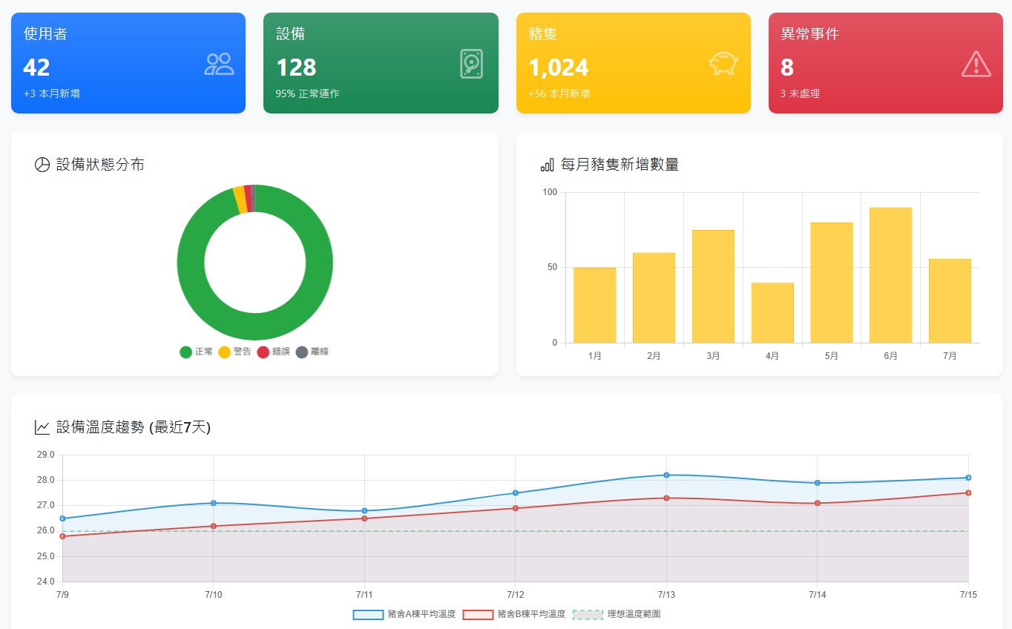Click the '+56 本月新增' text

coord(559,93)
